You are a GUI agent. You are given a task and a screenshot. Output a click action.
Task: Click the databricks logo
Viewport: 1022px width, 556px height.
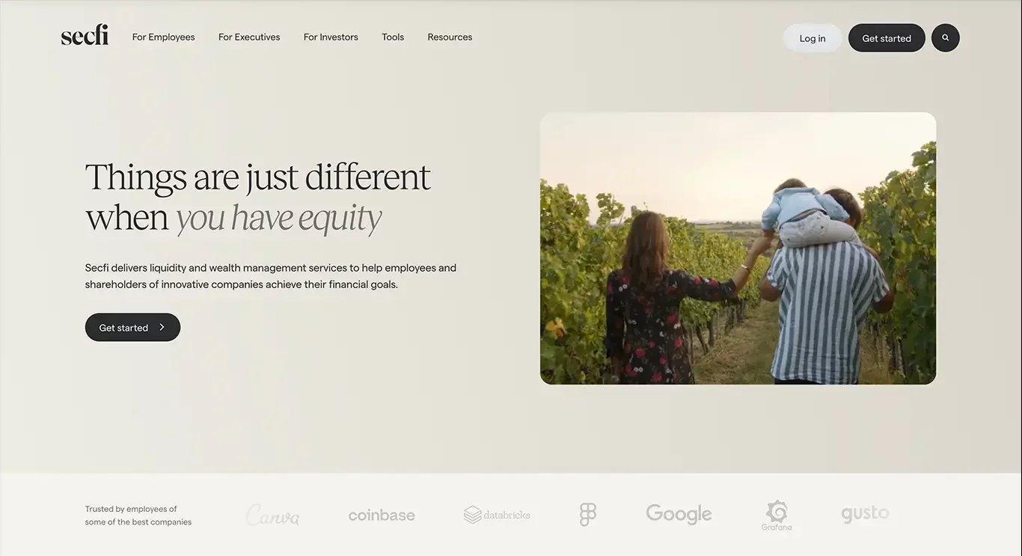pyautogui.click(x=497, y=515)
